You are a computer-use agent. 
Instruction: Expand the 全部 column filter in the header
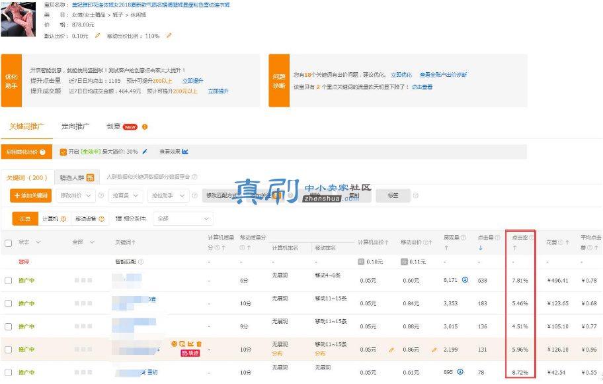coord(92,242)
